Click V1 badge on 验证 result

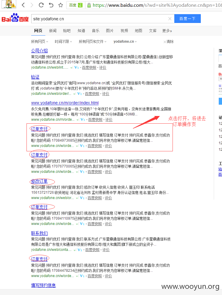[79, 94]
